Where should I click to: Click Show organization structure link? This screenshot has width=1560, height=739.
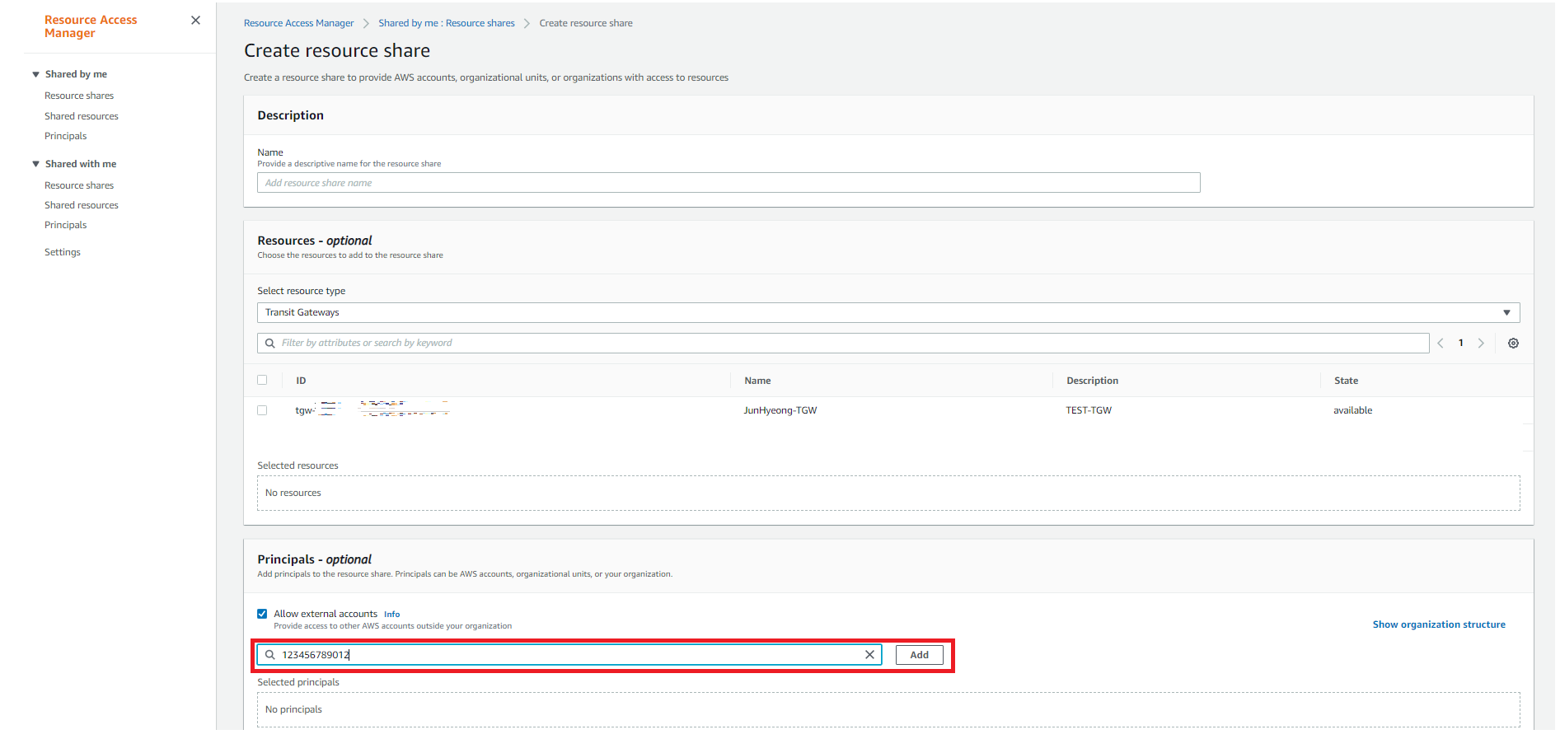point(1438,624)
